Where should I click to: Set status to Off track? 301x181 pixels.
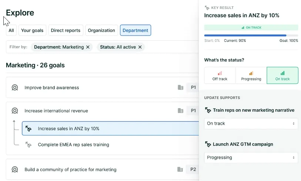(x=220, y=76)
